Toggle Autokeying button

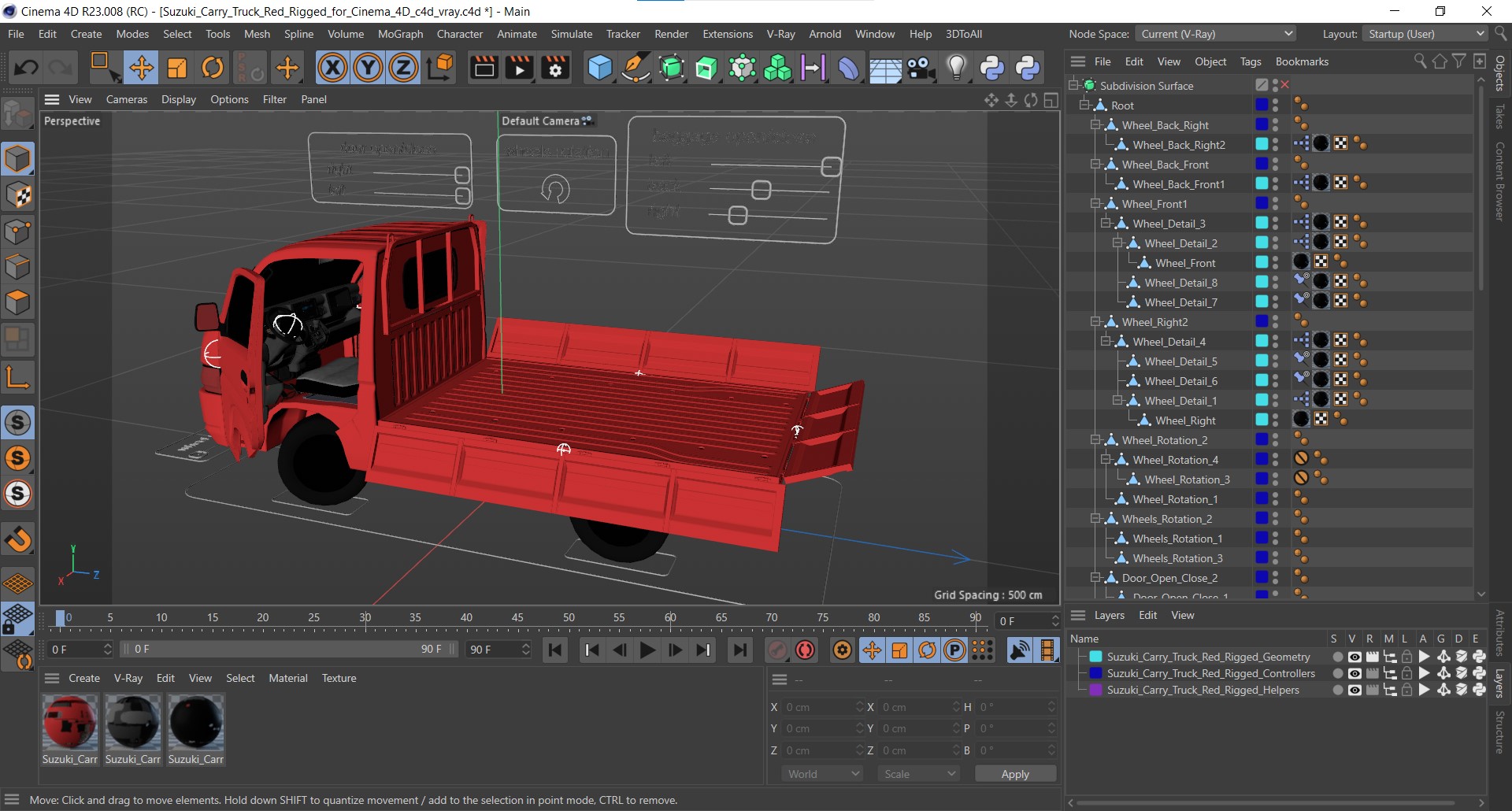pyautogui.click(x=805, y=650)
